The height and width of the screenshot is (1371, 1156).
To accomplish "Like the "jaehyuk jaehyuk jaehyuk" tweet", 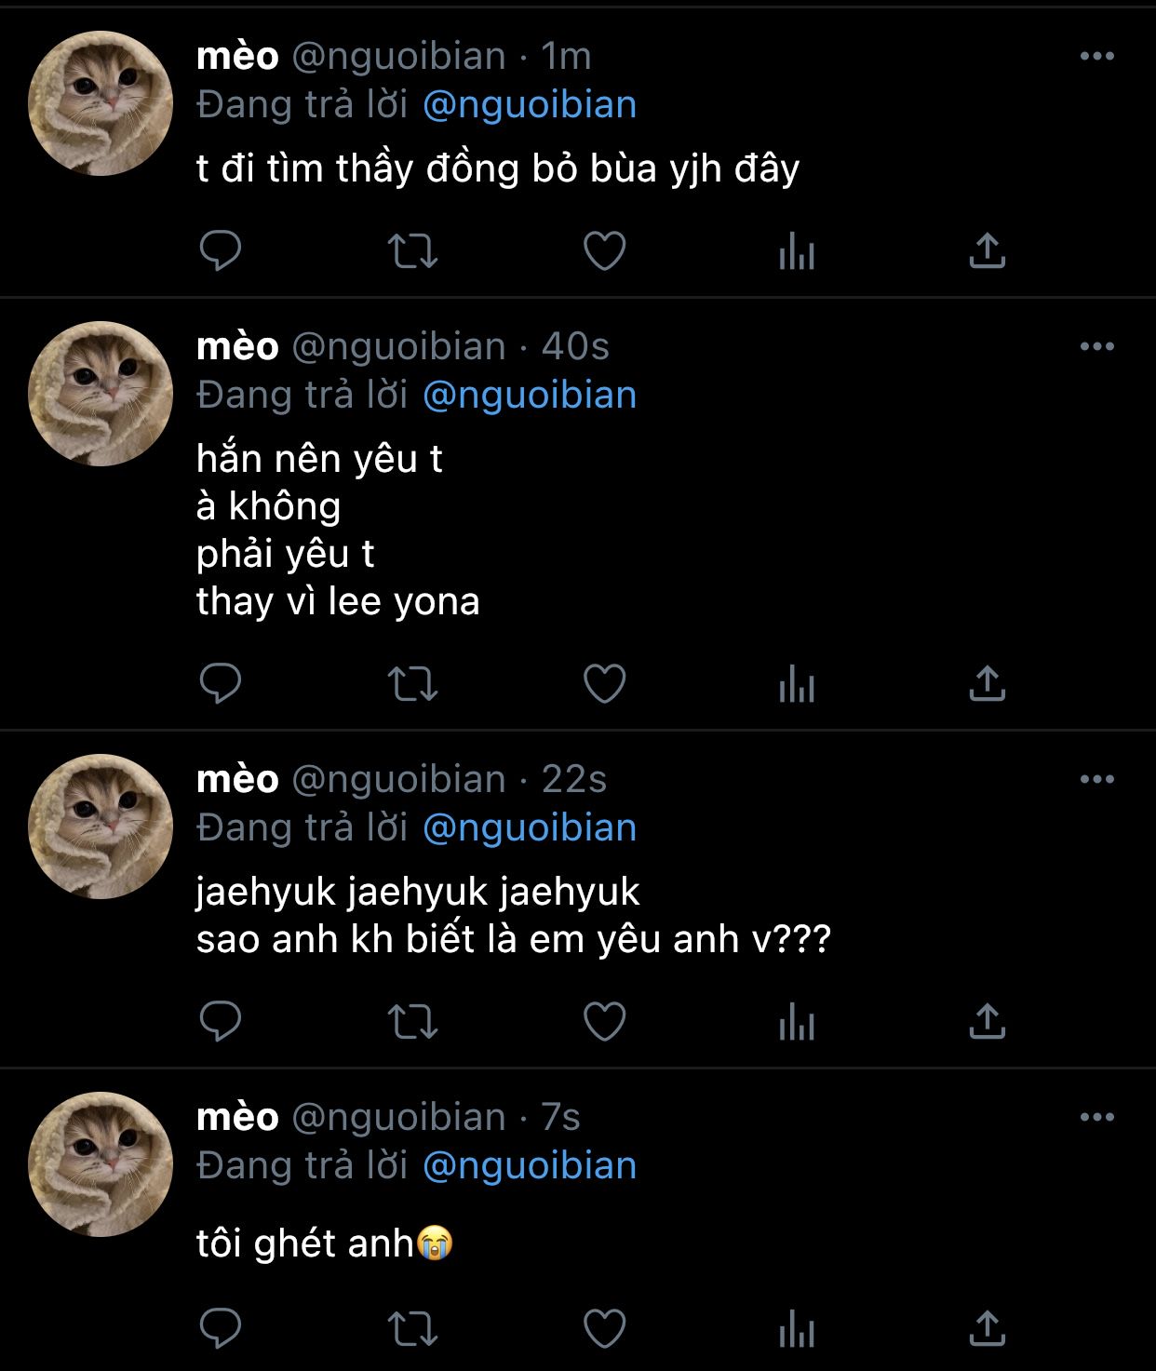I will point(604,1022).
